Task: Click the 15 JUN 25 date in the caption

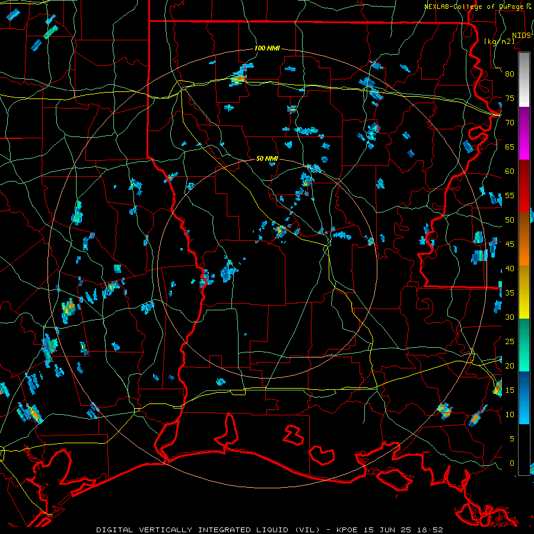Action: pyautogui.click(x=389, y=530)
